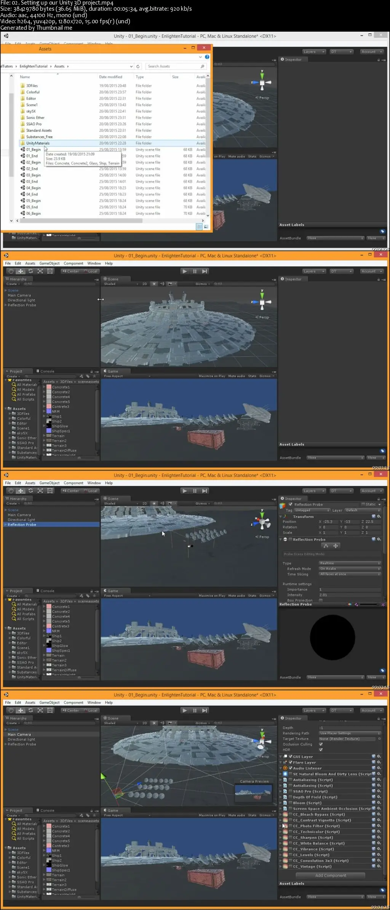
Task: Open gear menu for SE Natural Bloom script
Action: [x=379, y=774]
